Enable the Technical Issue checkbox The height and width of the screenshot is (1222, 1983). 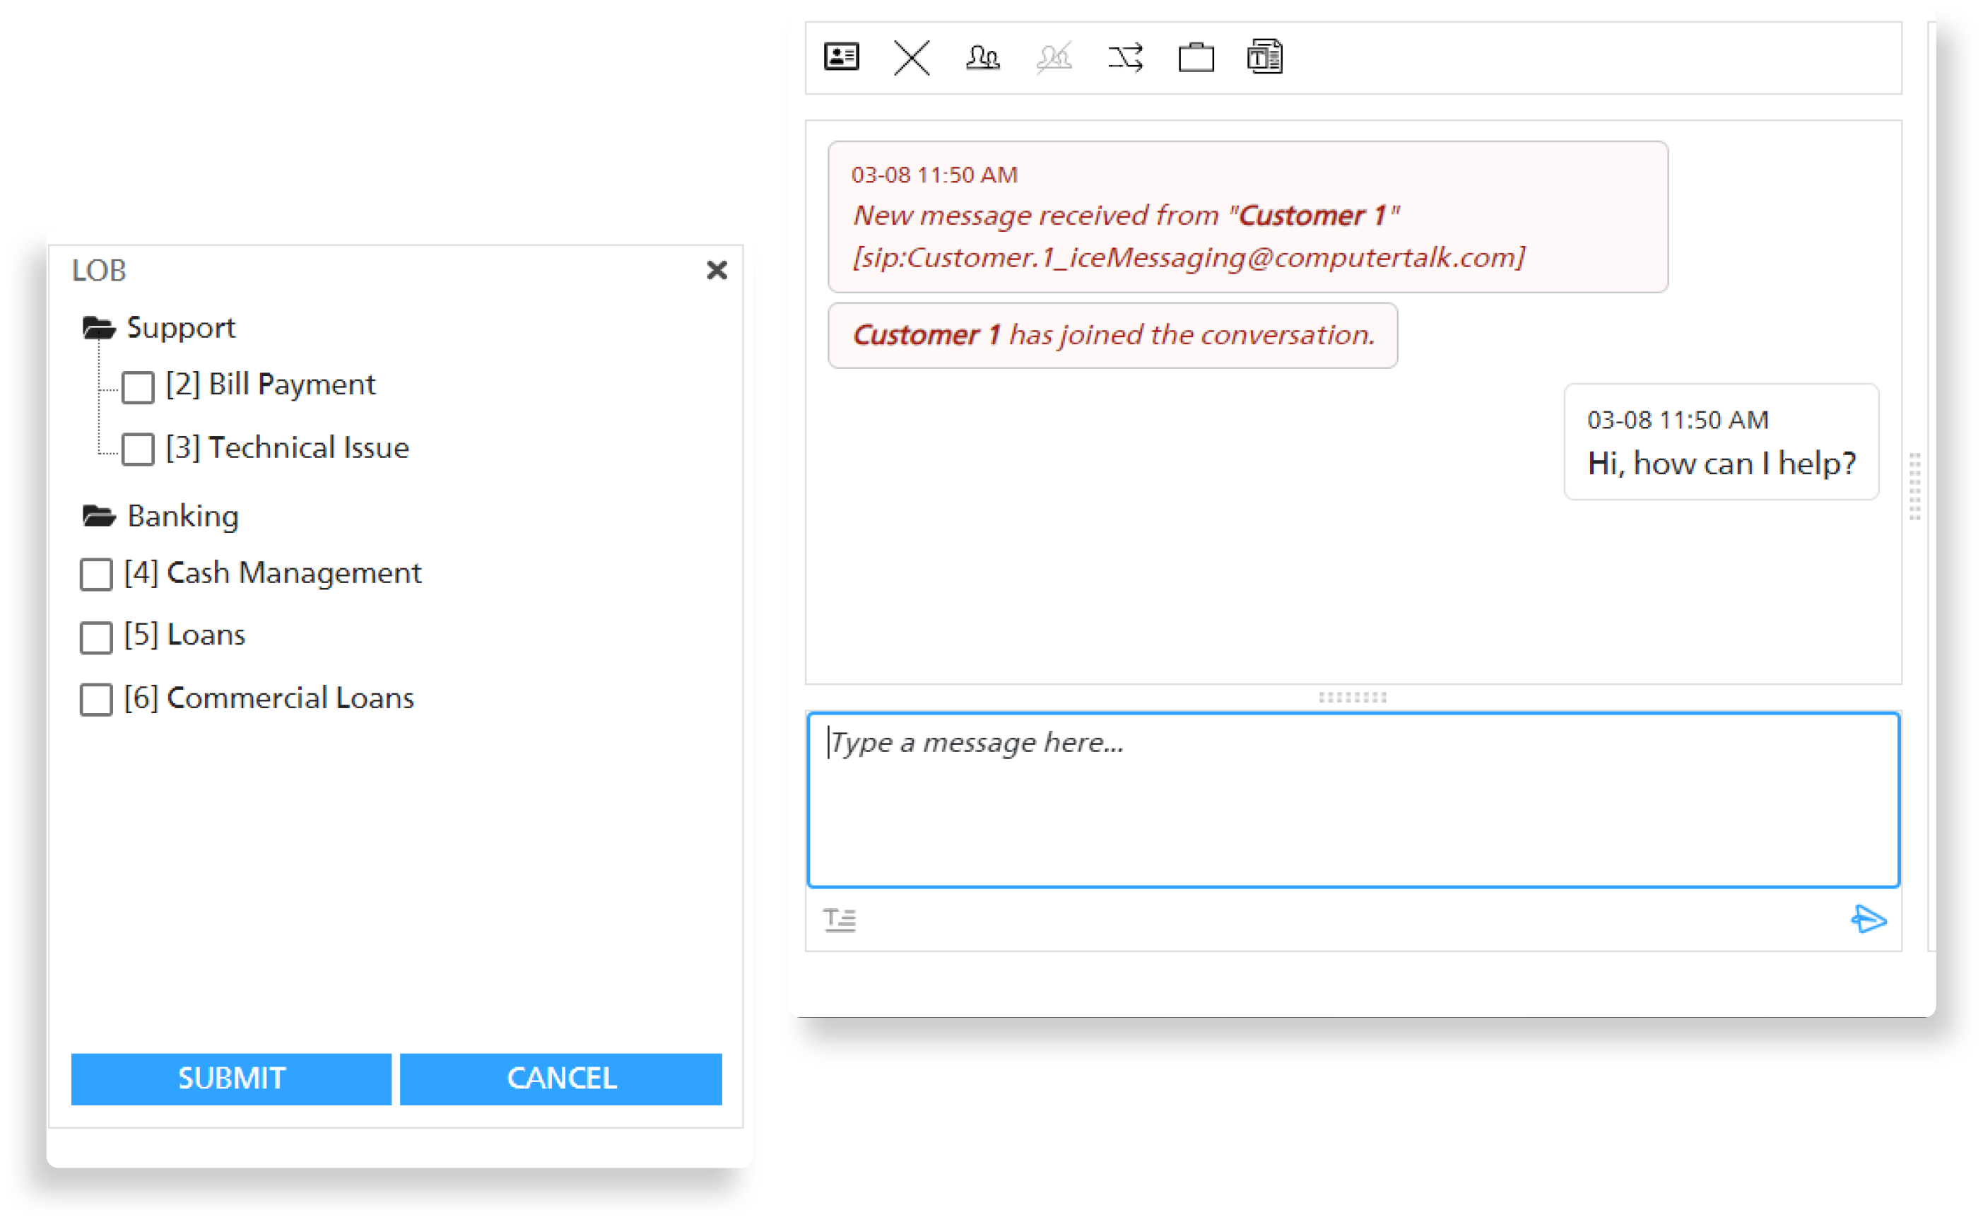pyautogui.click(x=139, y=450)
